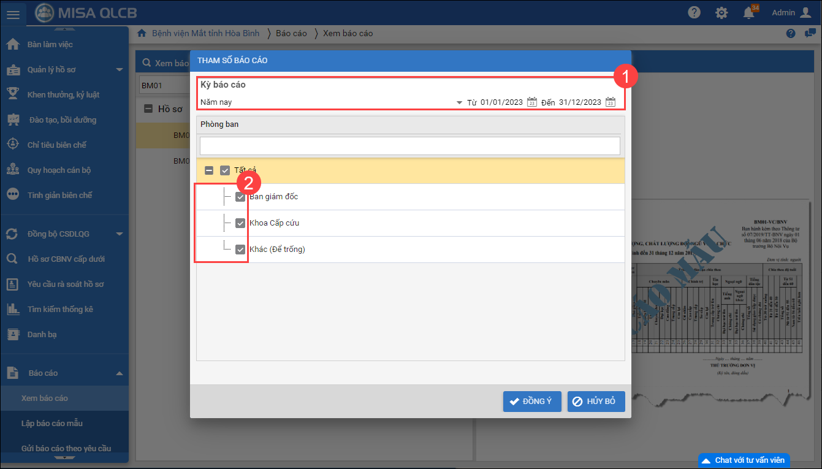Image resolution: width=822 pixels, height=469 pixels.
Task: Open settings gear icon
Action: click(x=722, y=13)
